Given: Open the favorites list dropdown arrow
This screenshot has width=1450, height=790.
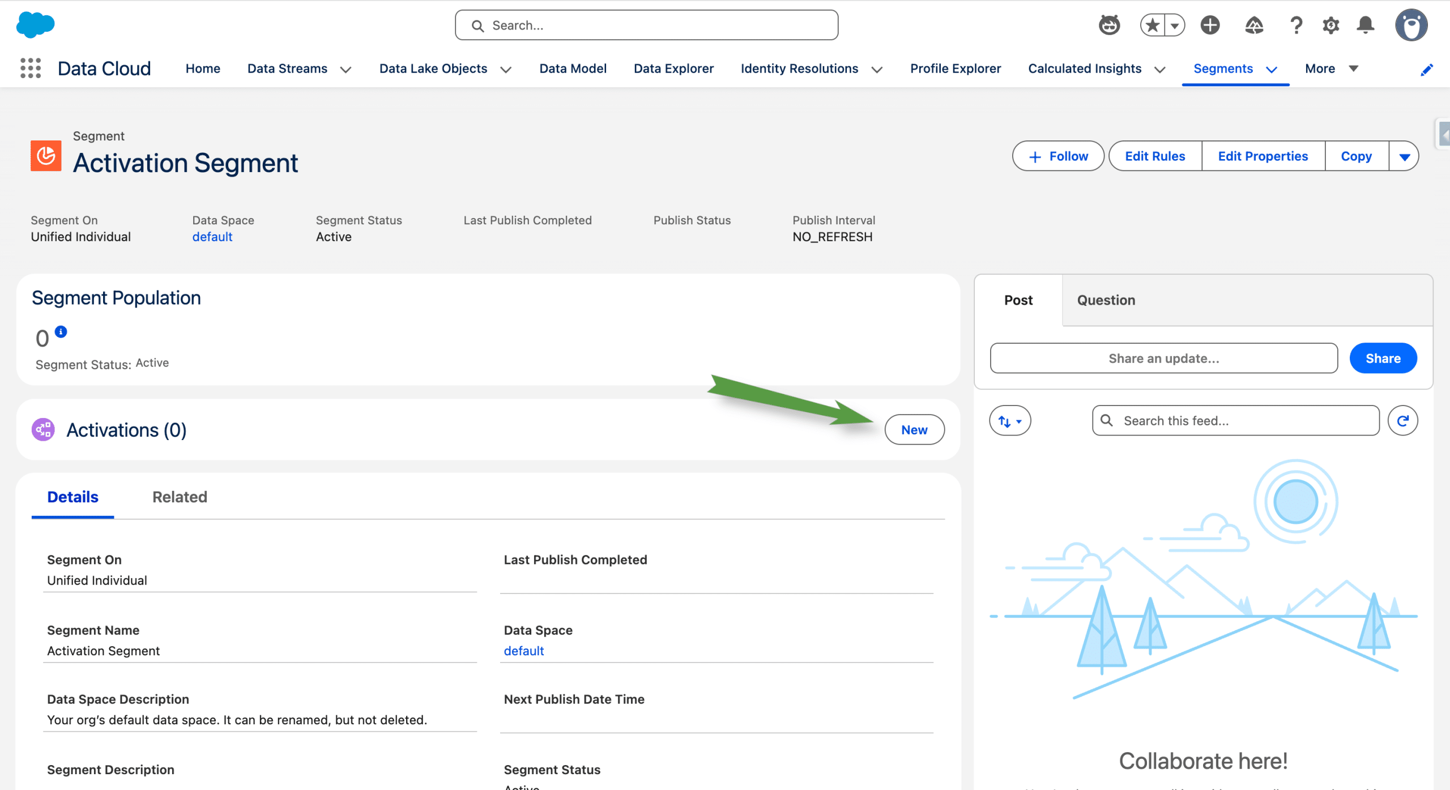Looking at the screenshot, I should [1175, 25].
